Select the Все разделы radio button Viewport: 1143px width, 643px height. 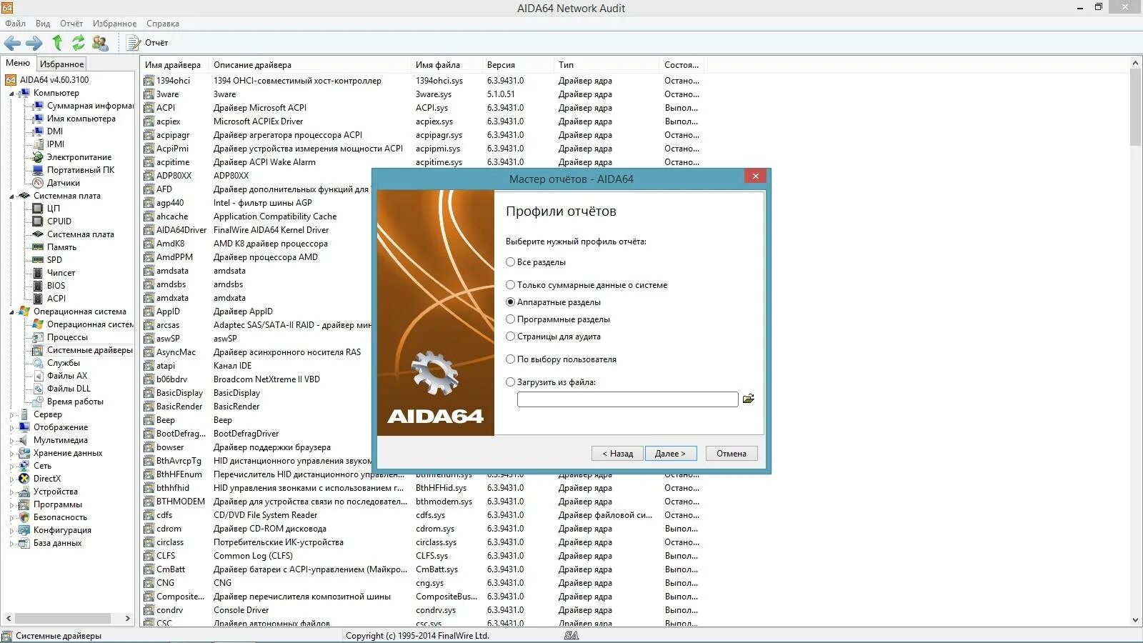point(510,262)
